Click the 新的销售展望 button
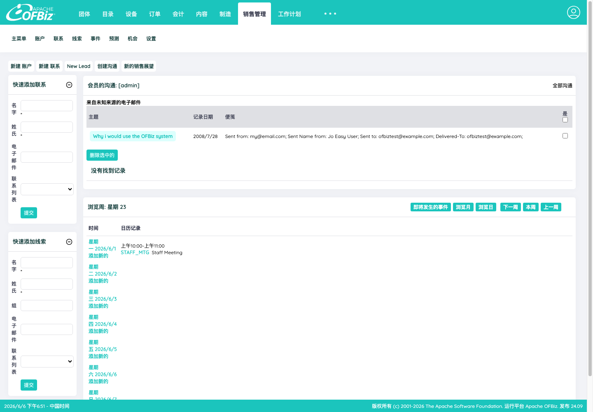Screen dimensions: 593x412 pos(139,66)
